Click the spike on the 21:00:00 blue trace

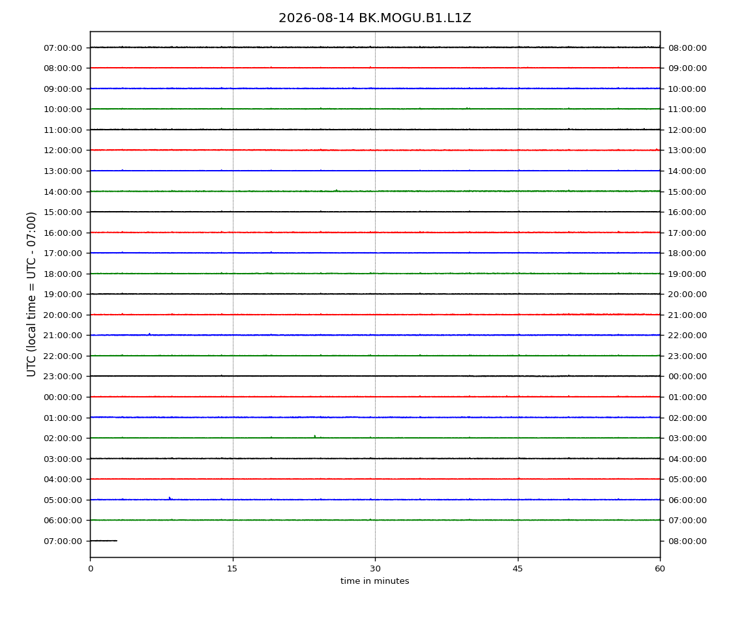pyautogui.click(x=149, y=334)
